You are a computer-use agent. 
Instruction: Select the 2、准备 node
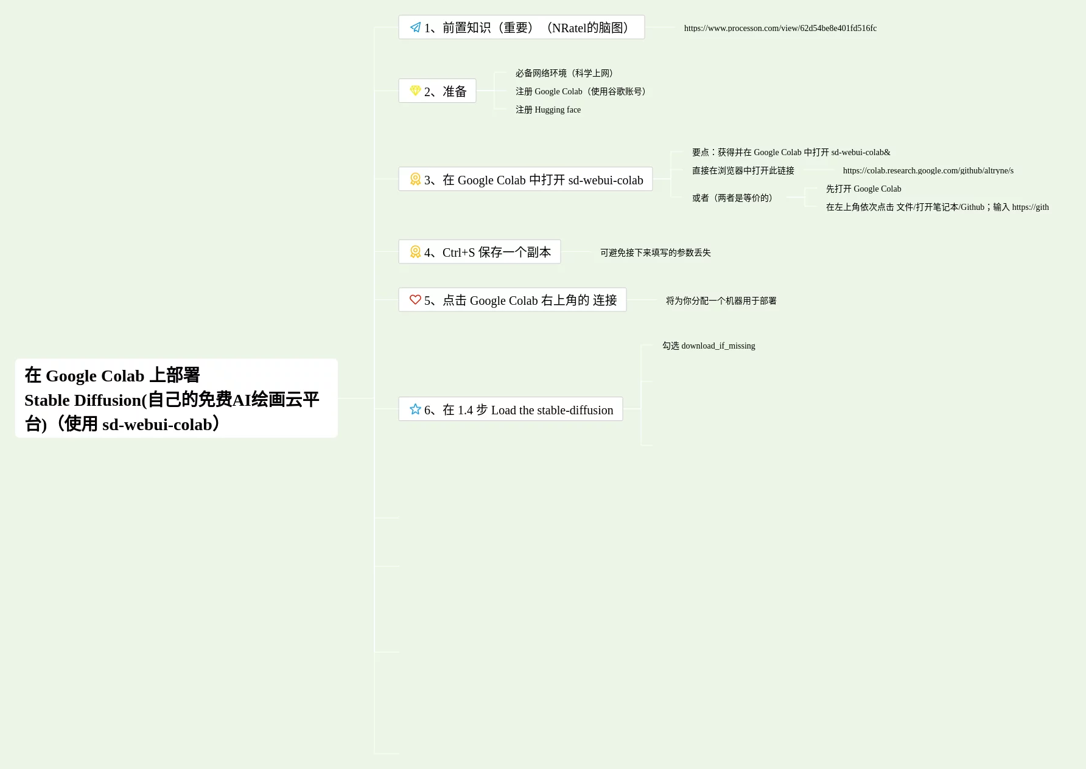pyautogui.click(x=437, y=91)
